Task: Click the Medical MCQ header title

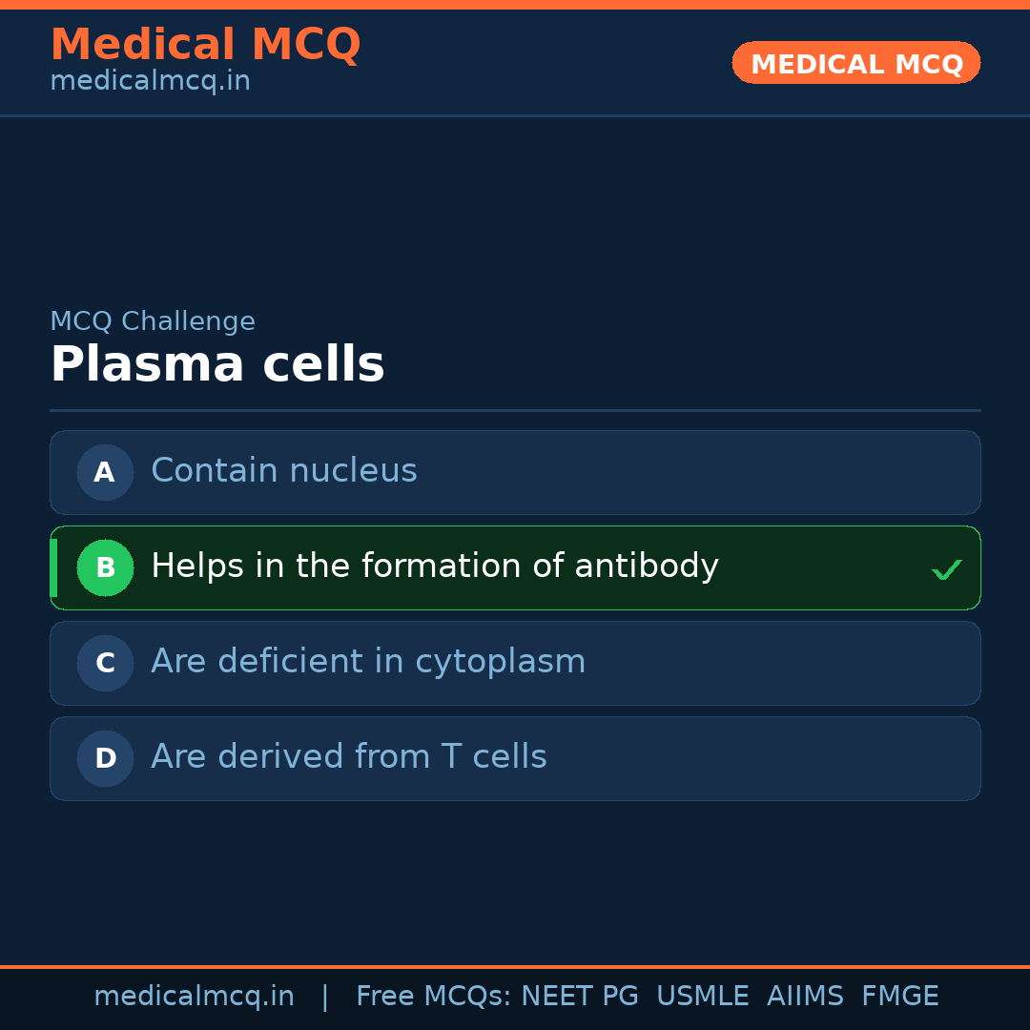Action: pyautogui.click(x=205, y=44)
